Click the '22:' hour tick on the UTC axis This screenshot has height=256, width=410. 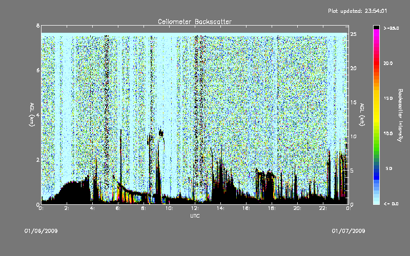pyautogui.click(x=323, y=208)
